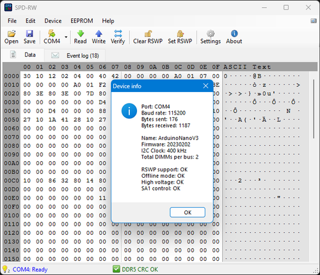Click column header 0F in hex view

[x=216, y=67]
